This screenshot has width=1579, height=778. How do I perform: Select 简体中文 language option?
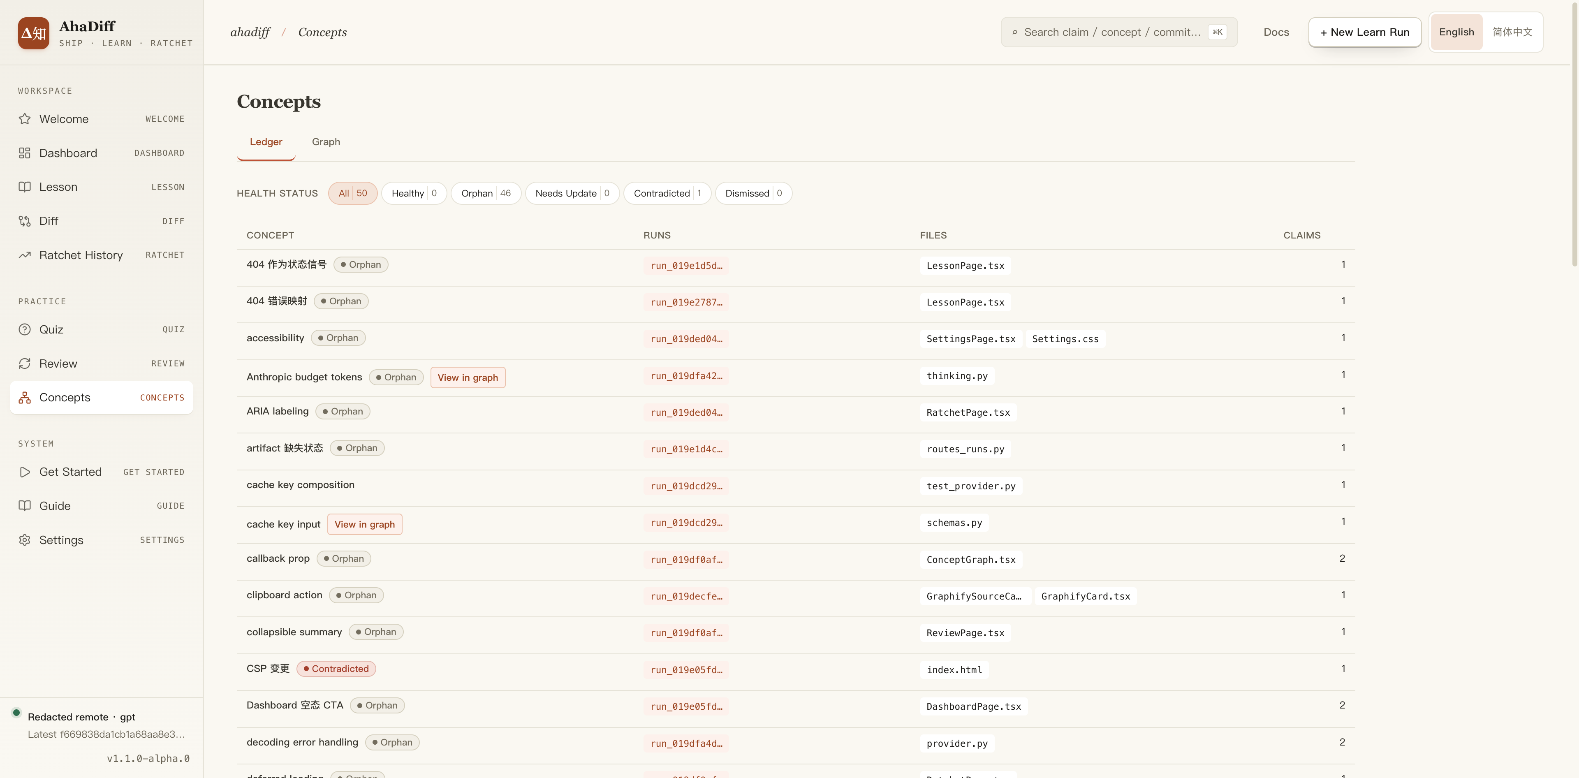pyautogui.click(x=1512, y=32)
